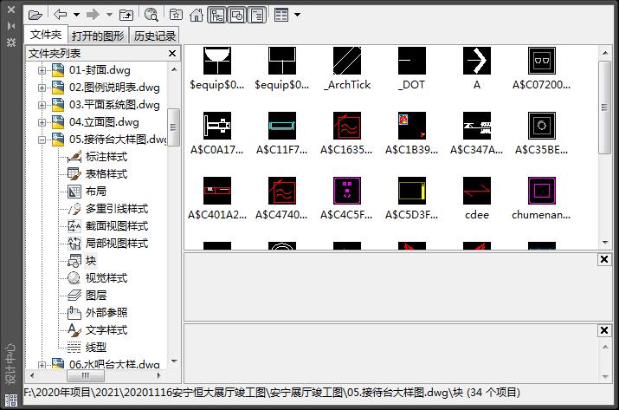Toggle the description pane button
Image resolution: width=619 pixels, height=410 pixels.
click(257, 16)
